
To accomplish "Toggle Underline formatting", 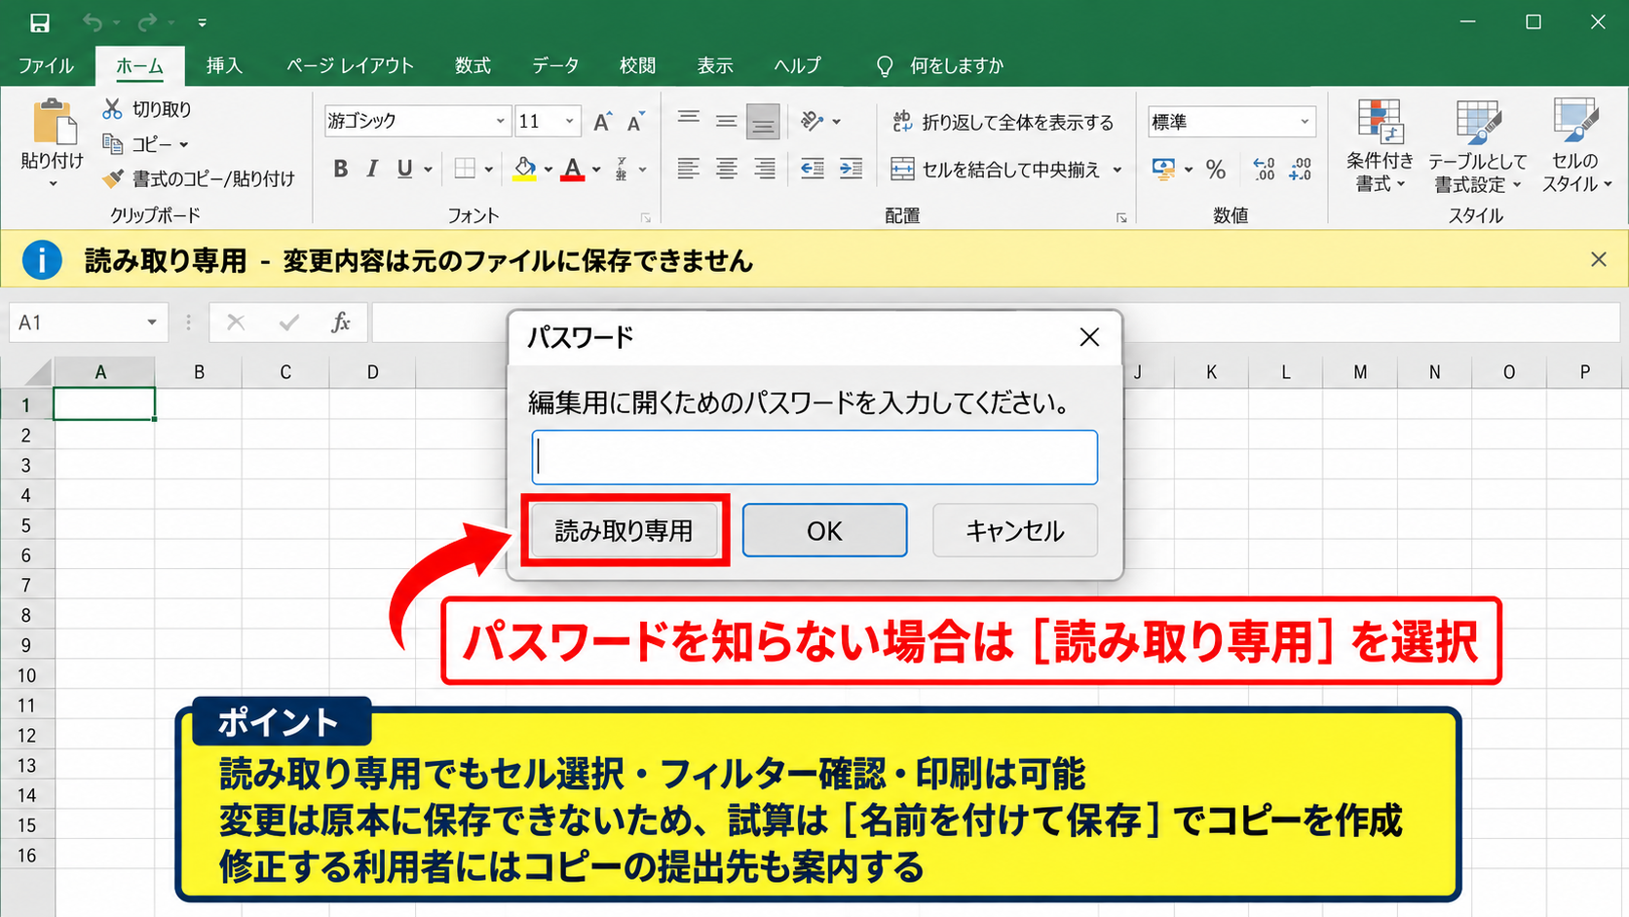I will coord(404,169).
